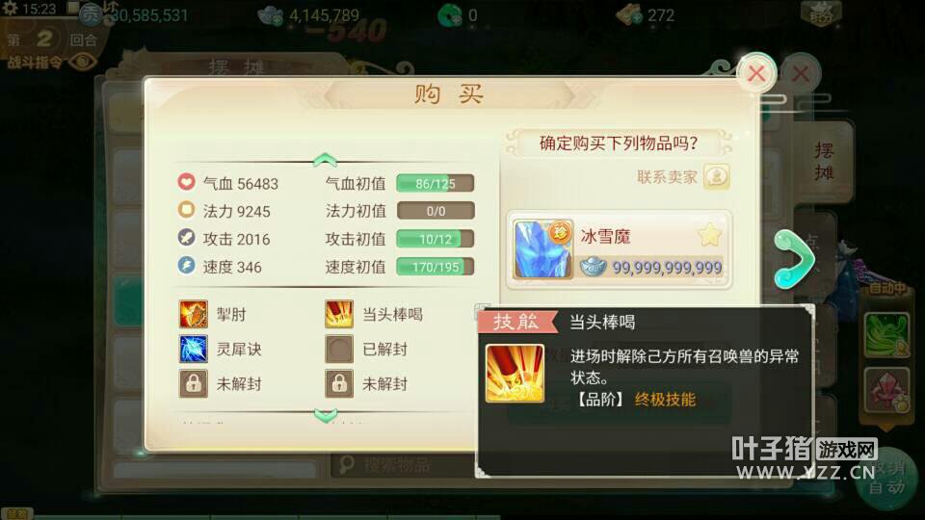Open the 已解封 empty skill slot
The height and width of the screenshot is (520, 925).
[x=339, y=349]
